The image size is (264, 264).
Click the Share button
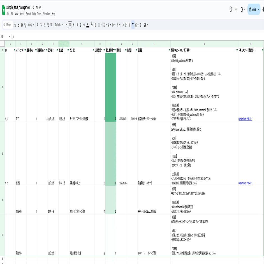click(x=253, y=9)
